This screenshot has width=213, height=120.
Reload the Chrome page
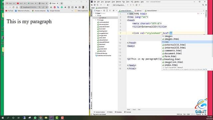point(13,7)
